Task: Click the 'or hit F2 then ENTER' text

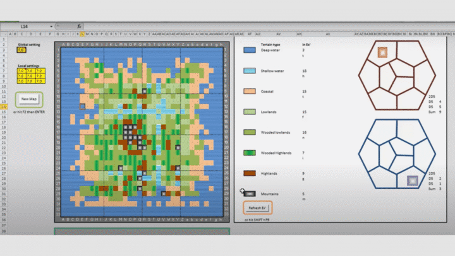Action: 29,112
